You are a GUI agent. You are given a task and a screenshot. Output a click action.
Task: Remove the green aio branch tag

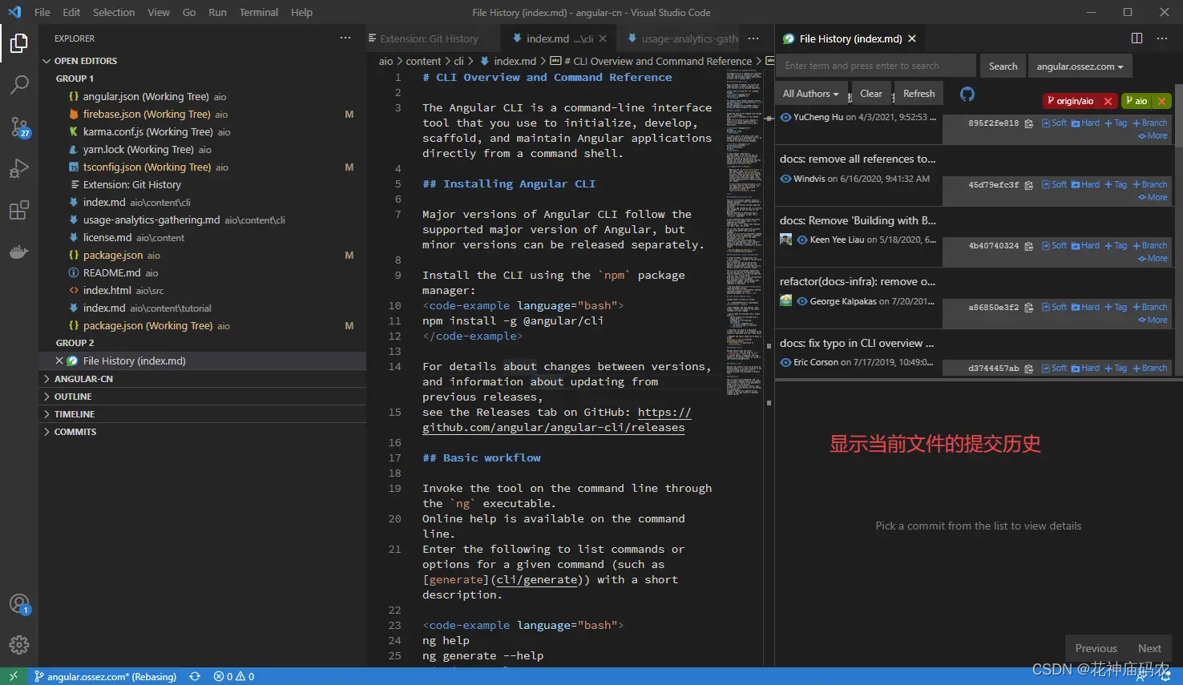click(x=1161, y=101)
